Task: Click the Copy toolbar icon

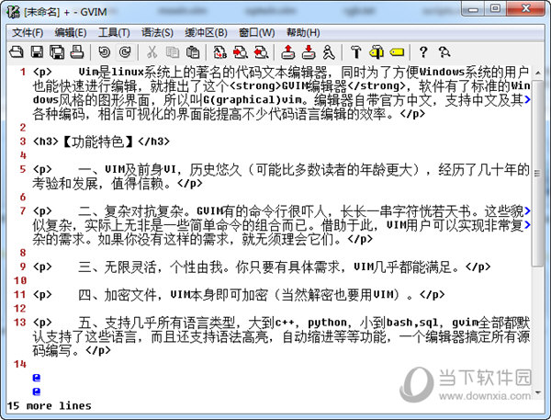Action: coord(173,52)
